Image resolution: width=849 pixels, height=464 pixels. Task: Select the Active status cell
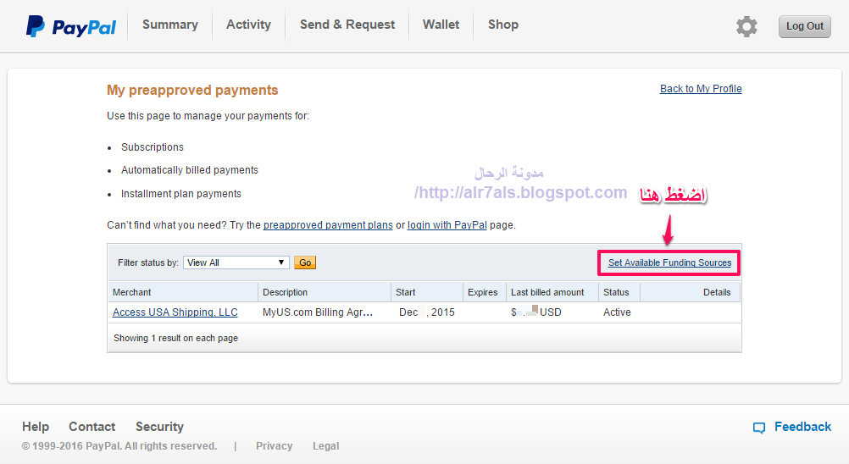point(617,312)
